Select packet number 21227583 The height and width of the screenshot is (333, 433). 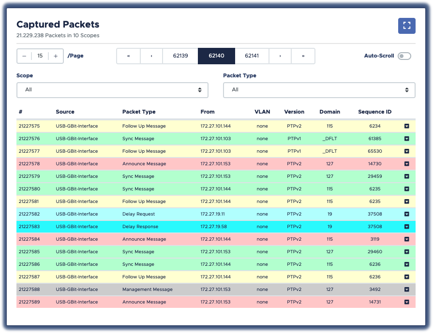pyautogui.click(x=30, y=227)
